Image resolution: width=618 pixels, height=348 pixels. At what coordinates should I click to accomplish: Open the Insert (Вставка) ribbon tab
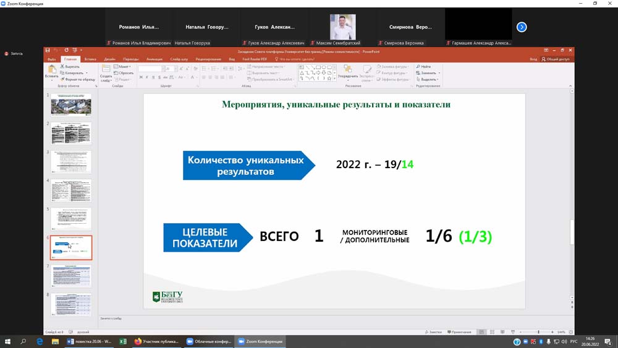pyautogui.click(x=90, y=59)
